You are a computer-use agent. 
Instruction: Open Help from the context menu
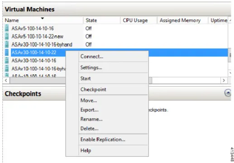86,150
